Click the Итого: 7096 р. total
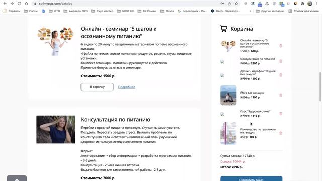Screen dimensions: 322x181 [231, 167]
